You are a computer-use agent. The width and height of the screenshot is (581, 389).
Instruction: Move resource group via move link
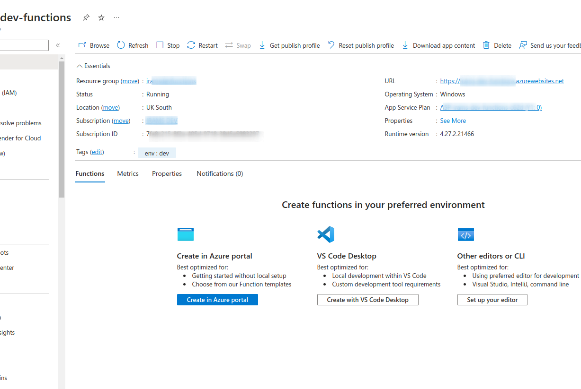(x=130, y=81)
